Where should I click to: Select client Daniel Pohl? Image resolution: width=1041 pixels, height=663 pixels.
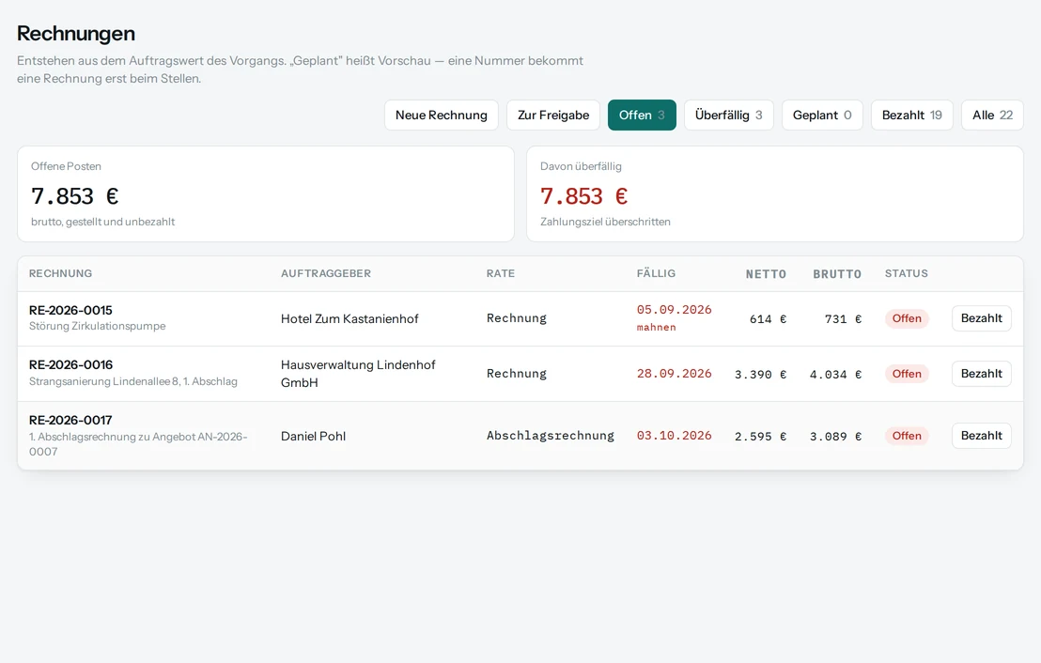313,436
